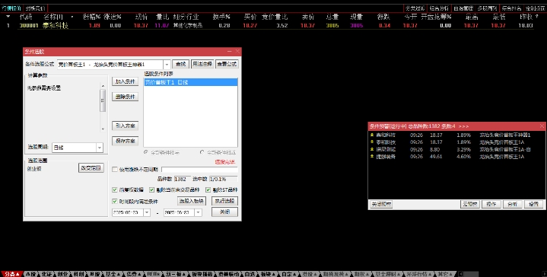The image size is (547, 277).
Task: Click the 操作 button in alert window
Action: coord(491,204)
